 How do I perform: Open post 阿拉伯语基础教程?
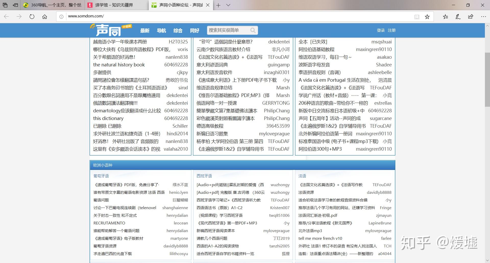tap(316, 49)
